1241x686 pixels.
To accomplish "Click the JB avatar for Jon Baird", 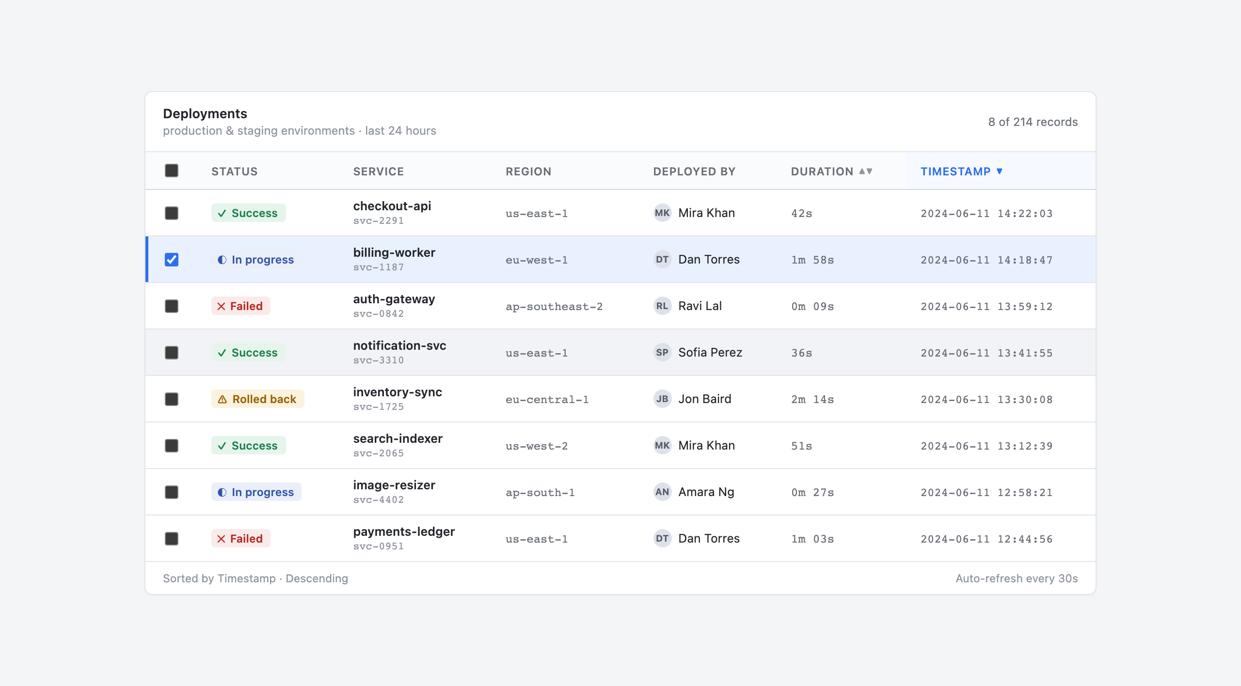I will 662,399.
